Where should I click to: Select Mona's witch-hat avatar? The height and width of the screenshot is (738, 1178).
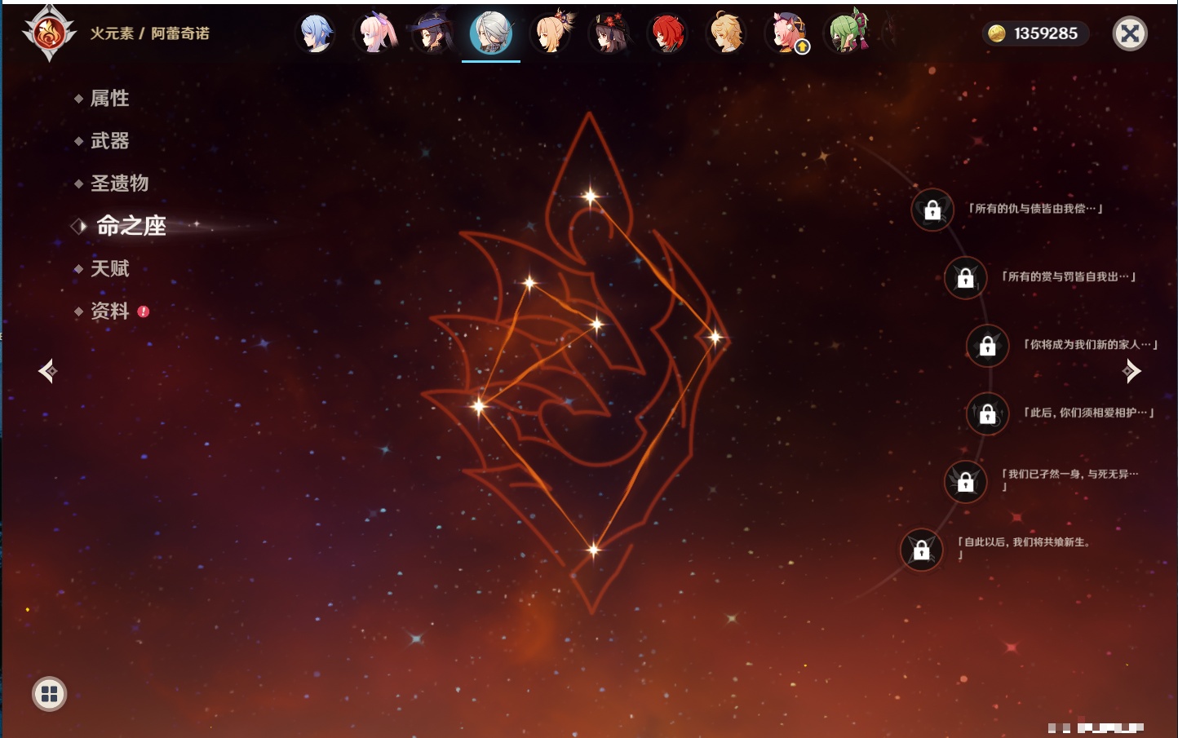tap(432, 34)
